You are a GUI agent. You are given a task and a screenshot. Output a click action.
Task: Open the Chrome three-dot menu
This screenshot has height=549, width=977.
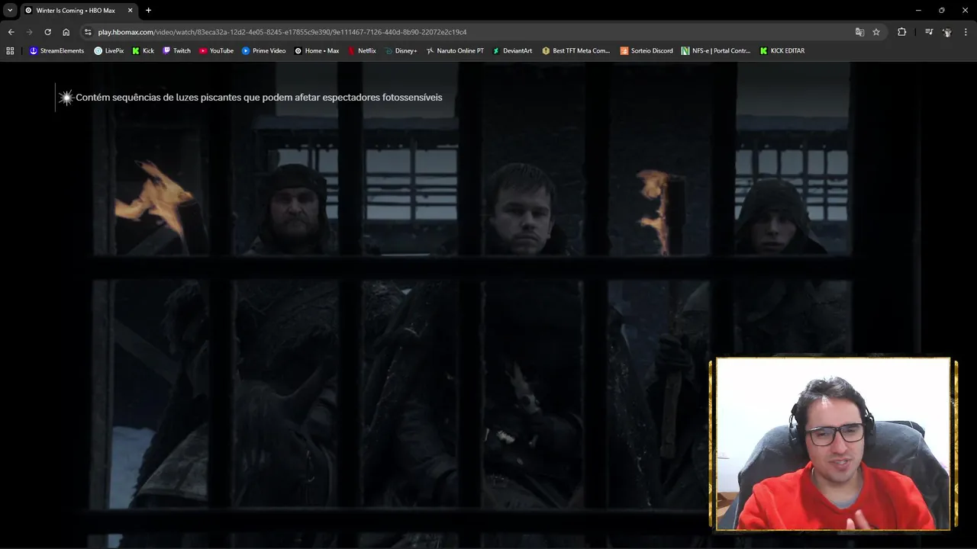(x=966, y=32)
